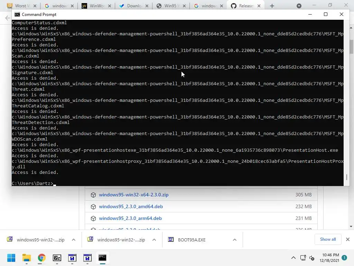Open a new Chrome tab
354x266 pixels.
click(272, 6)
